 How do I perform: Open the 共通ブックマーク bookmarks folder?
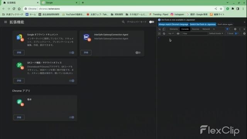coord(13,14)
